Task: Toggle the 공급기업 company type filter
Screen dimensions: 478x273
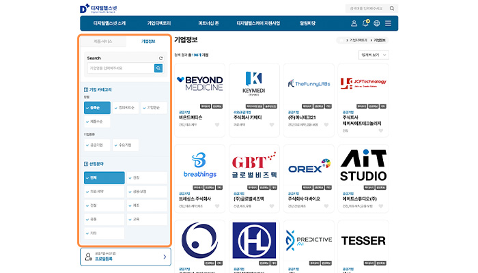Action: tap(97, 145)
